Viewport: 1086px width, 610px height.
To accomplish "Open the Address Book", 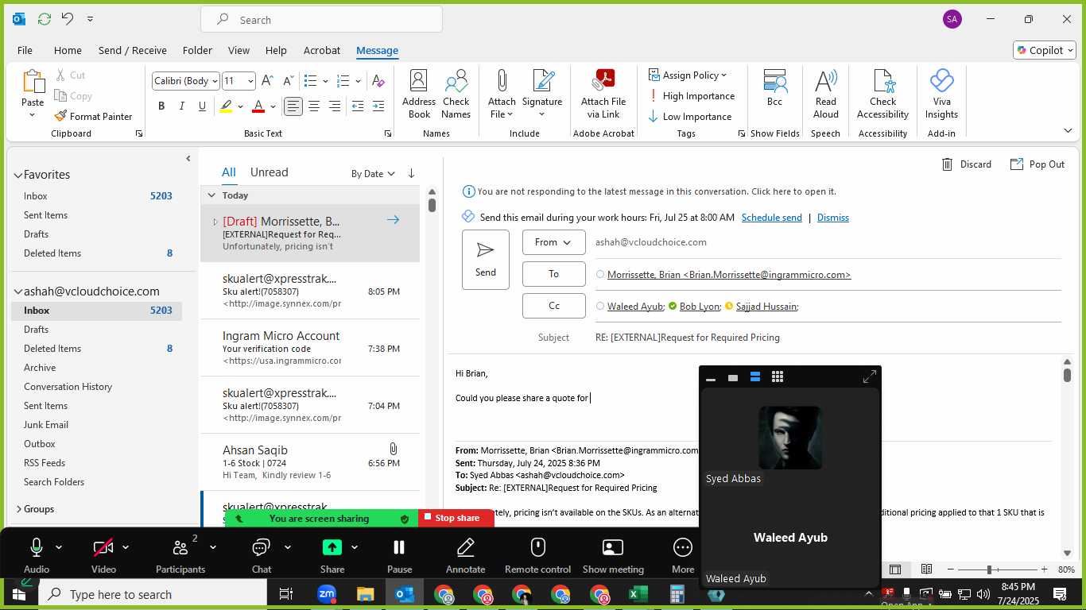I will (x=419, y=95).
